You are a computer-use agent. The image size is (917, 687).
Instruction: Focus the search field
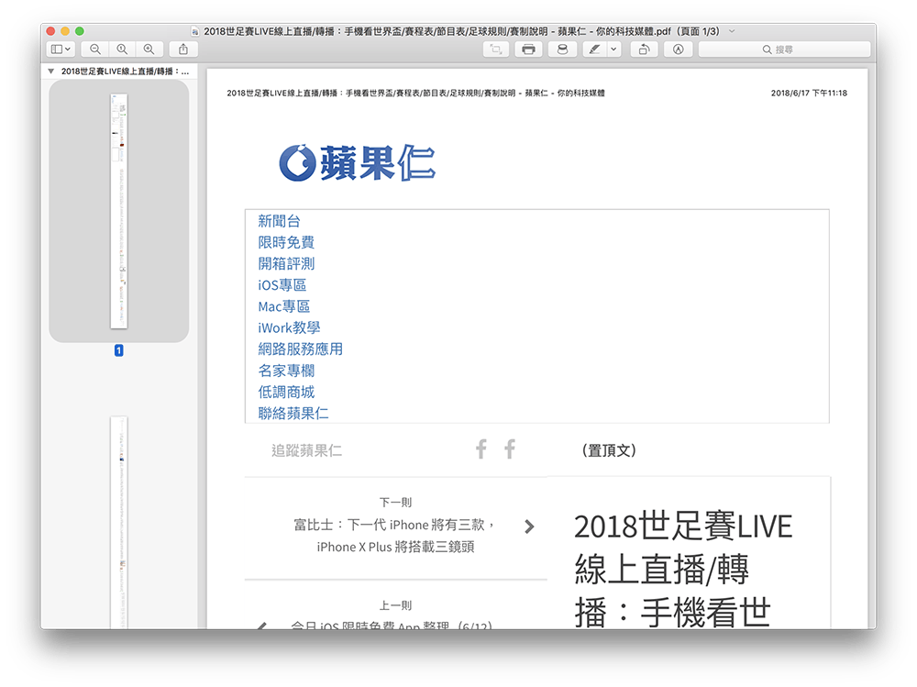click(784, 50)
